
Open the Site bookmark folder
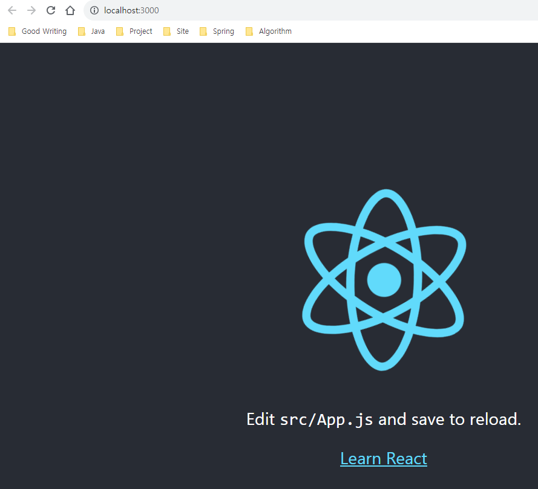coord(176,31)
